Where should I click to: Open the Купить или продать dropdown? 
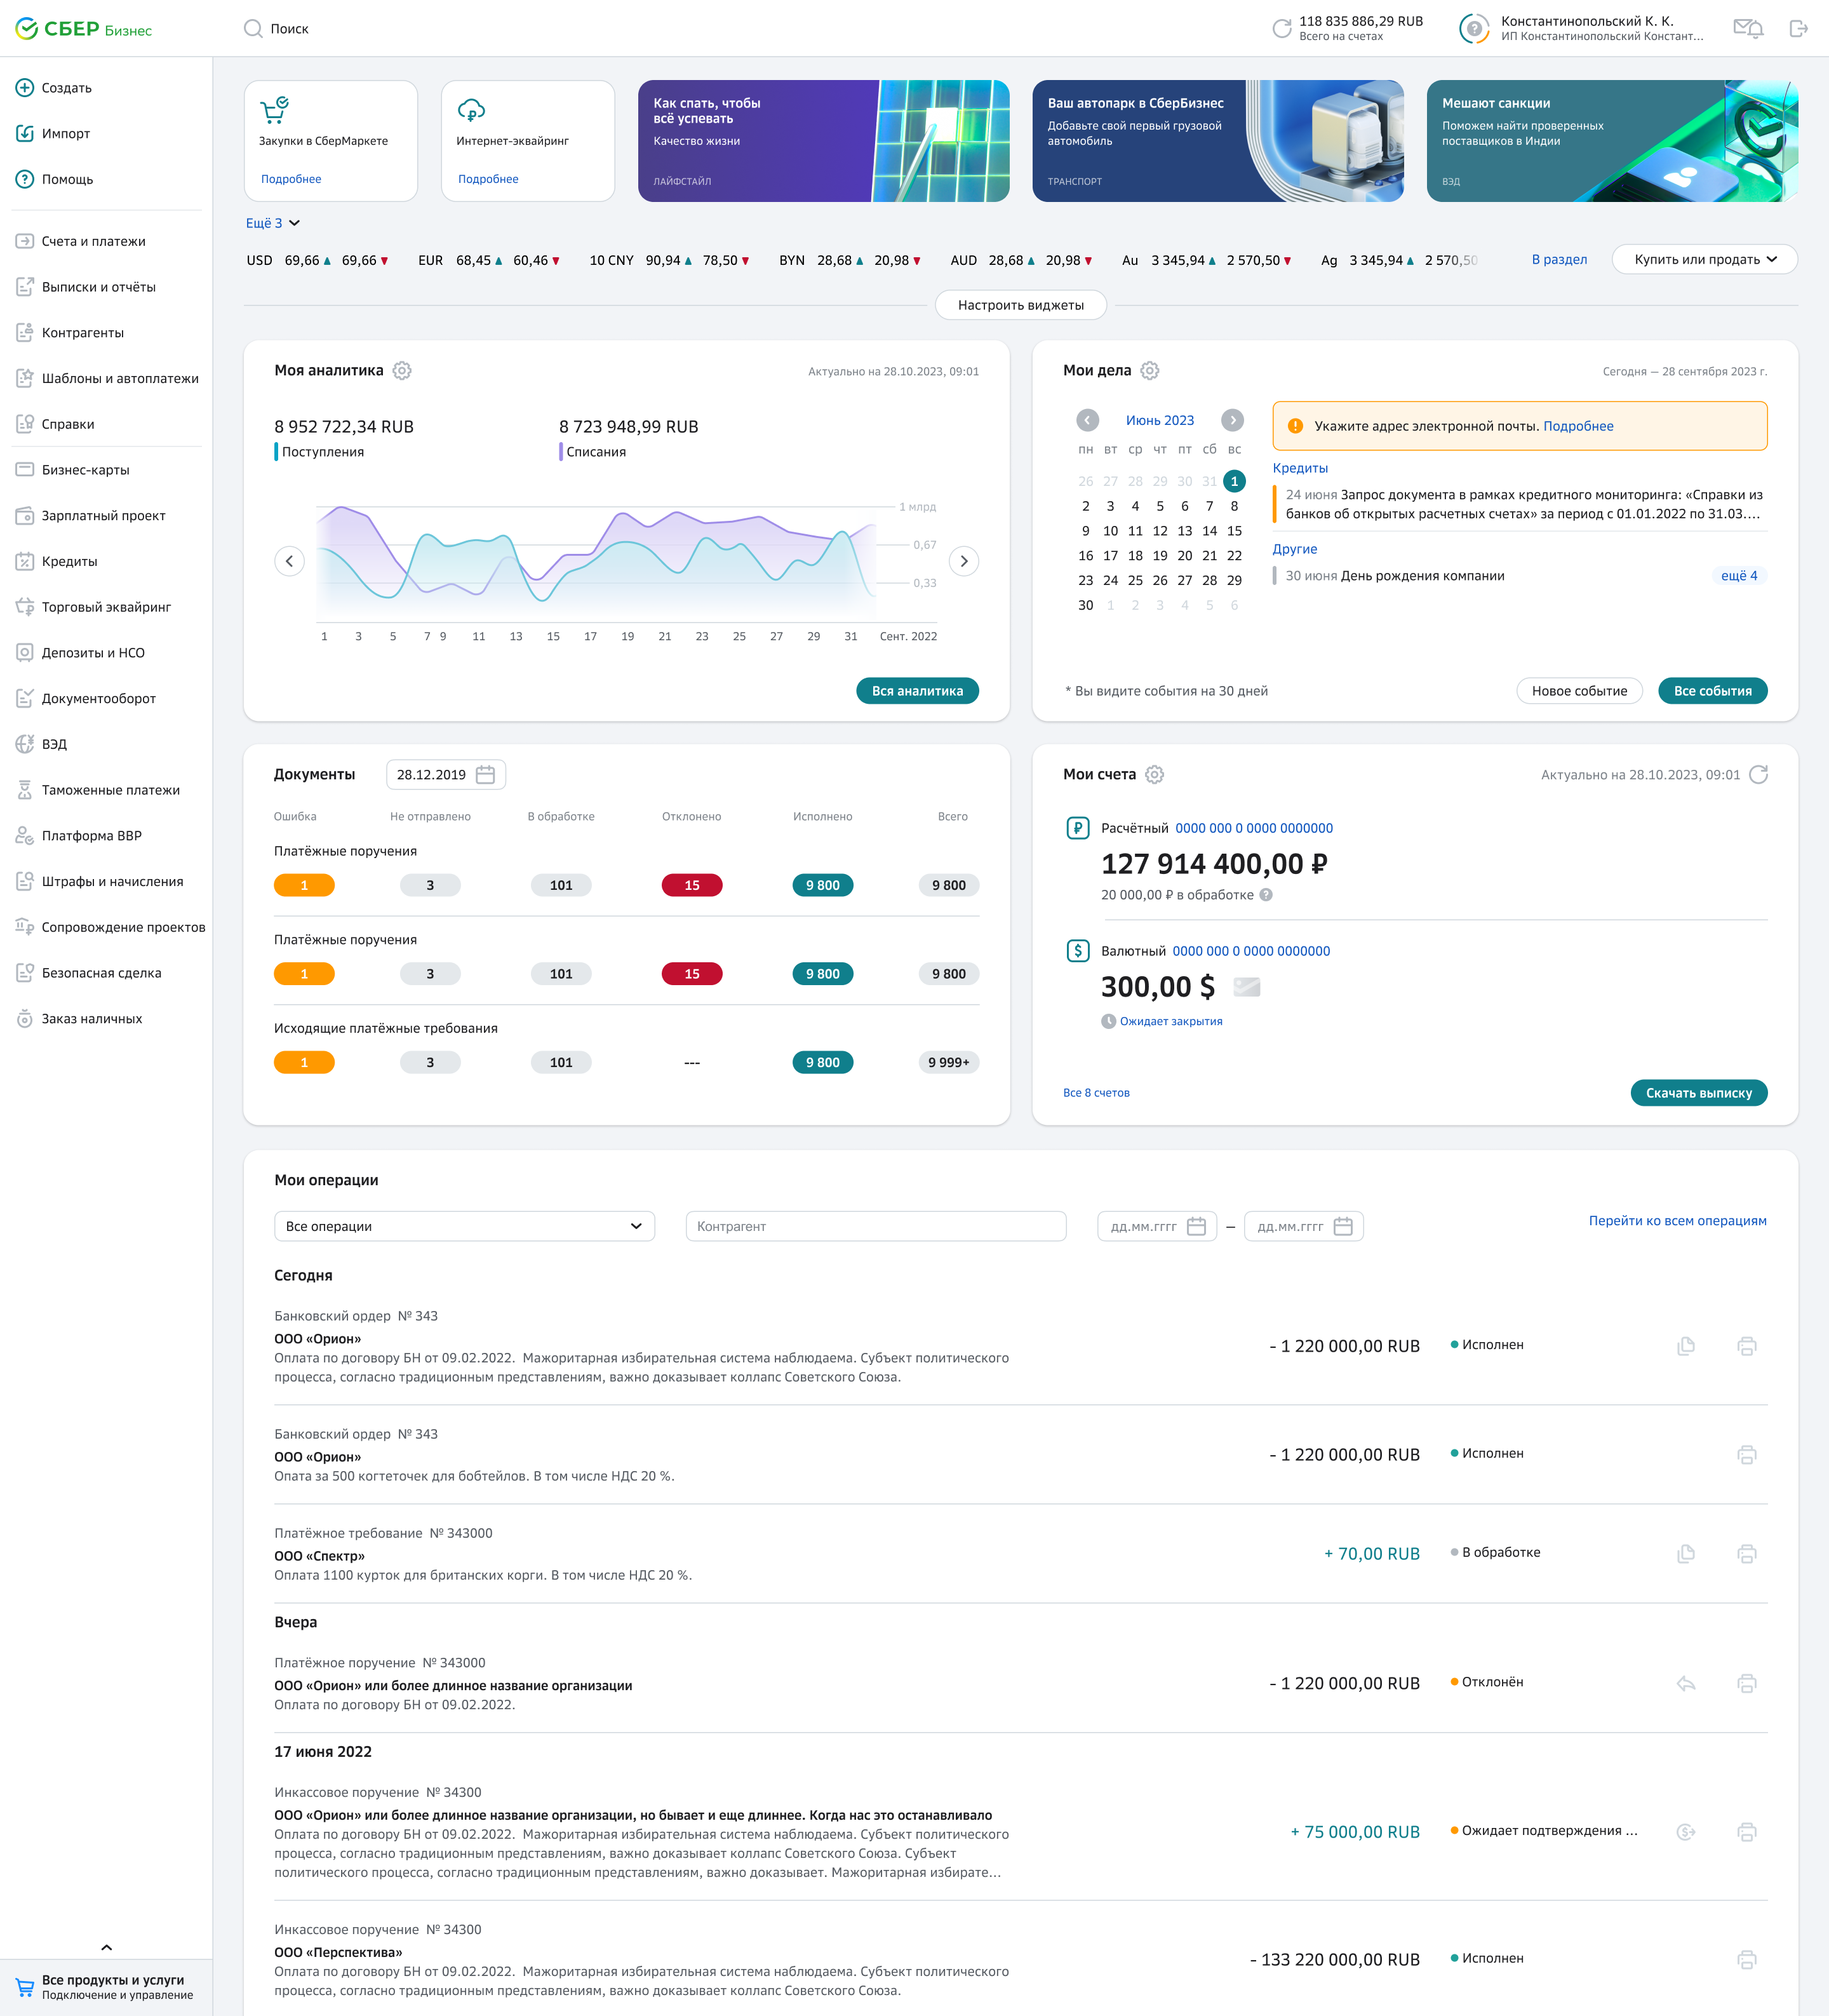click(x=1704, y=260)
